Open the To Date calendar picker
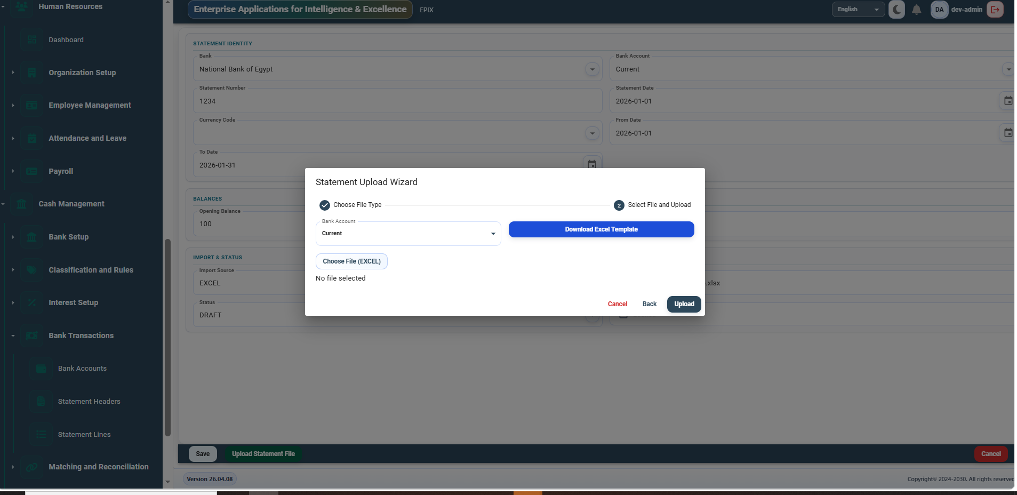Screen dimensions: 1017x495 pos(592,164)
